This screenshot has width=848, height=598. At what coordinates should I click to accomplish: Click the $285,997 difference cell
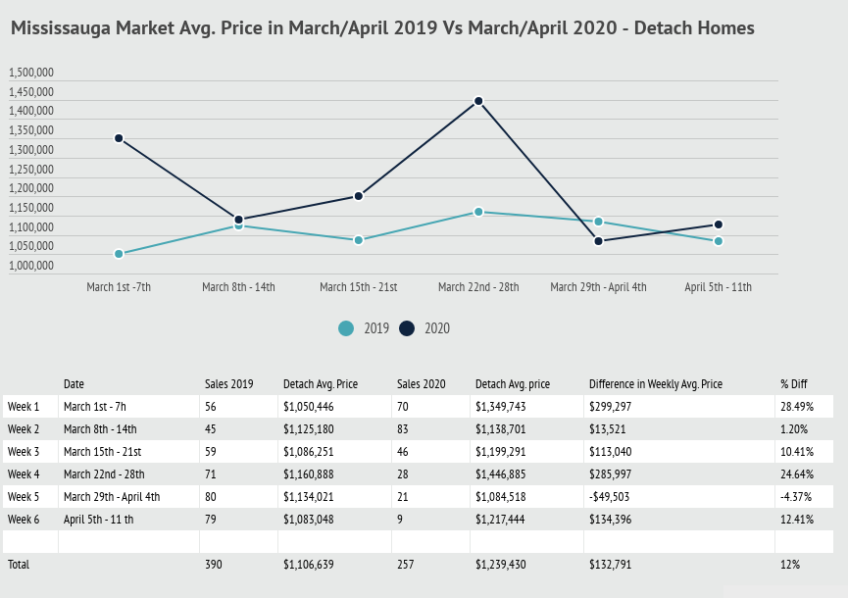coord(611,474)
